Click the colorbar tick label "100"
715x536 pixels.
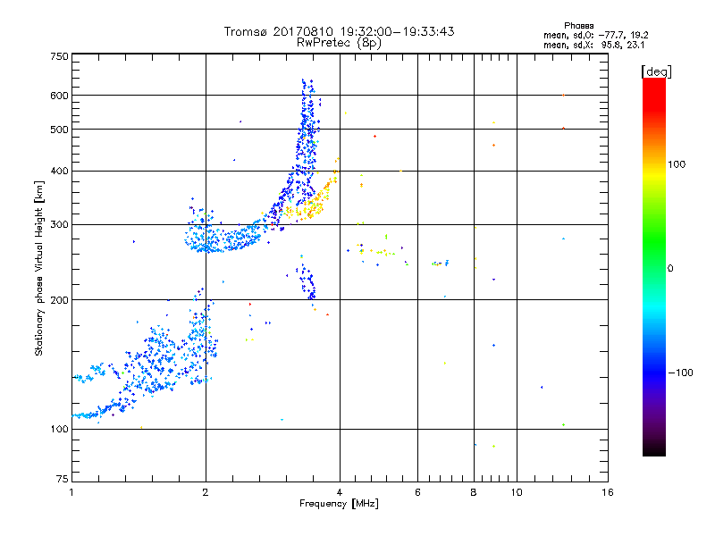click(677, 164)
